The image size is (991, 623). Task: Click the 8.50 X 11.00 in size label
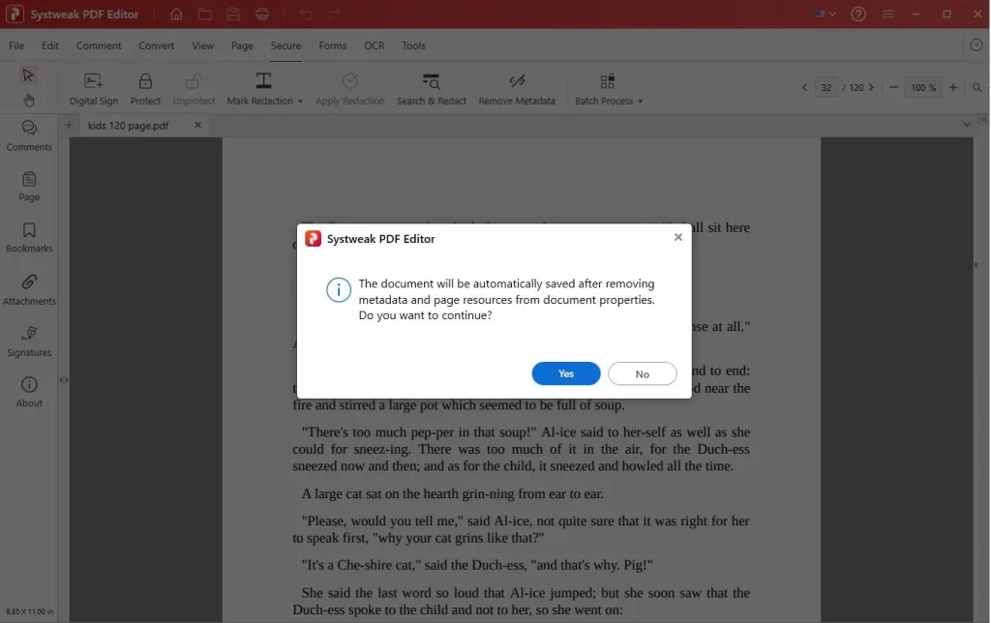click(30, 611)
